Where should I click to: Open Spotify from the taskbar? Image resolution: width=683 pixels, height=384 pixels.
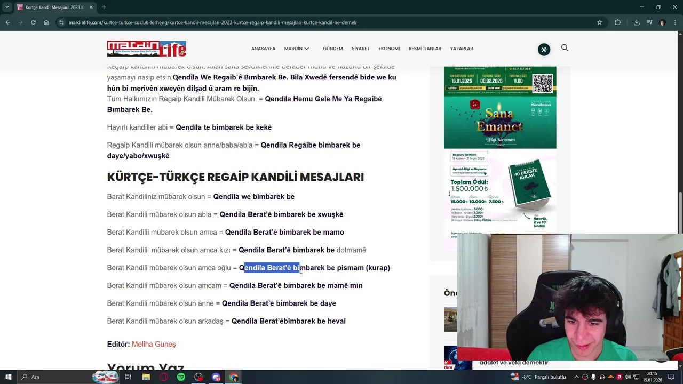pyautogui.click(x=181, y=377)
